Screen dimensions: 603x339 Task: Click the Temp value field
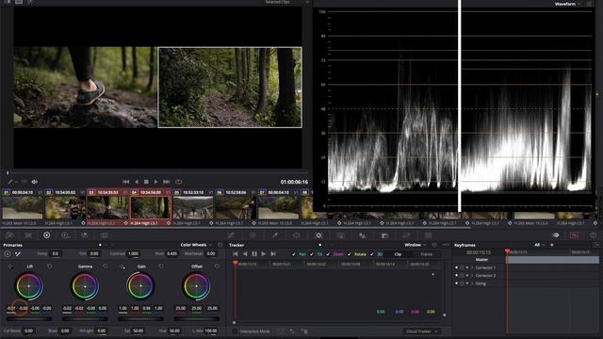56,253
